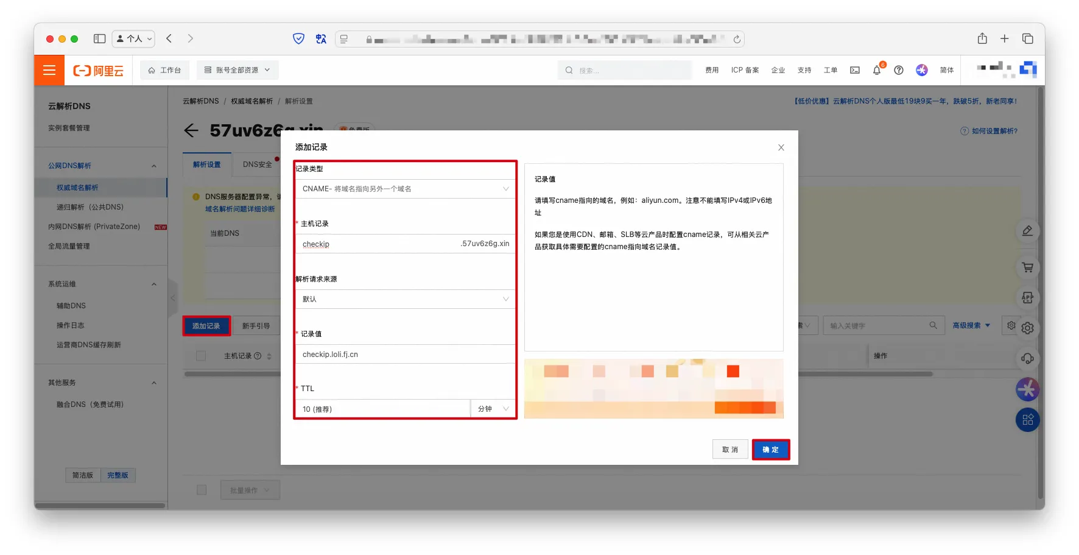The image size is (1079, 555).
Task: Expand the 解析请求来源 默认 dropdown
Action: point(405,299)
